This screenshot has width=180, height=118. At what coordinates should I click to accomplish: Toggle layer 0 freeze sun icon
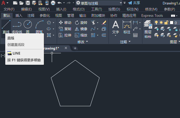point(161,23)
